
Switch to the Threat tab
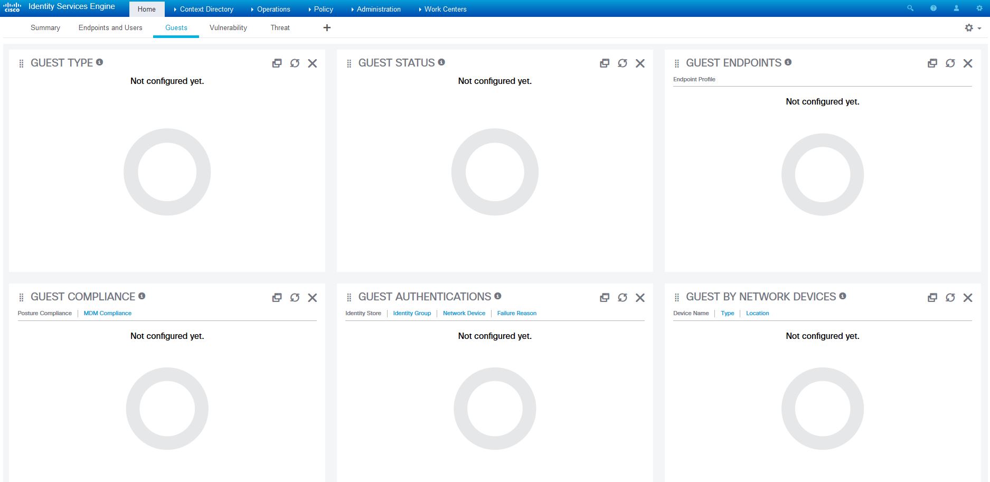click(280, 27)
